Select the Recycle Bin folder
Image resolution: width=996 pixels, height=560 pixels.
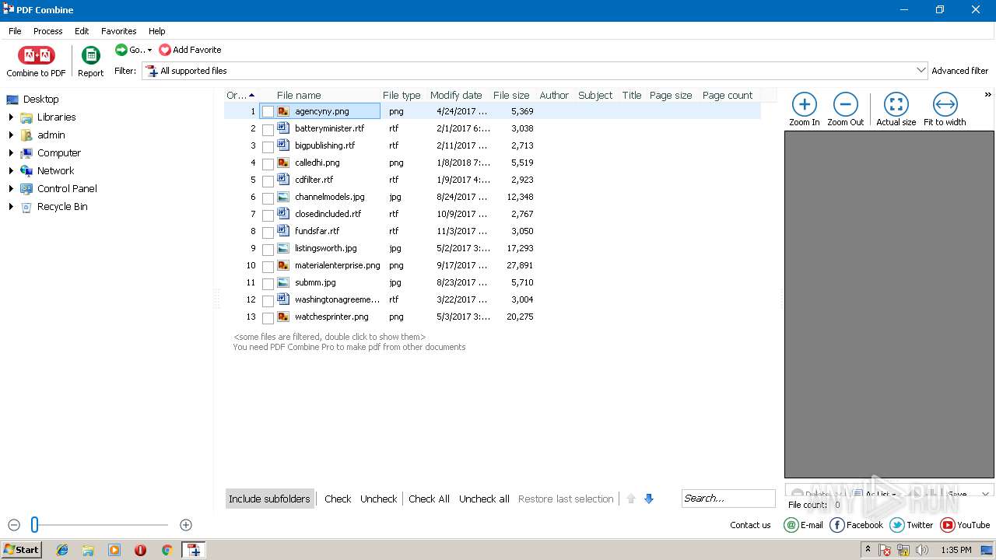[x=62, y=207]
